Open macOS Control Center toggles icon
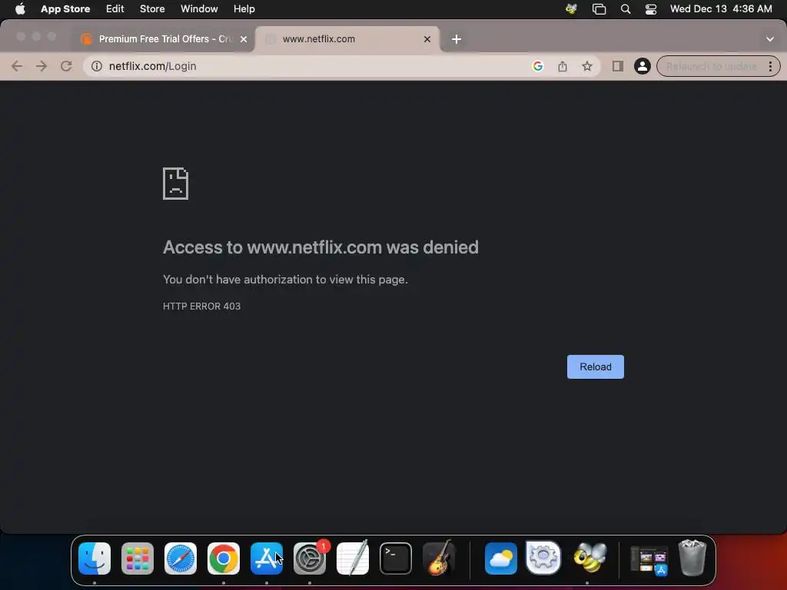This screenshot has height=590, width=787. (650, 9)
